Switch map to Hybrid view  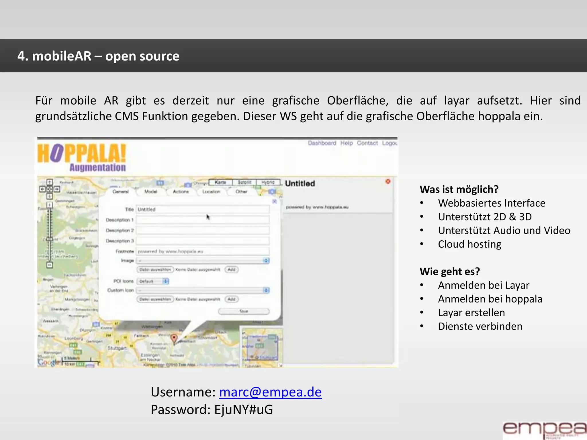tap(268, 182)
